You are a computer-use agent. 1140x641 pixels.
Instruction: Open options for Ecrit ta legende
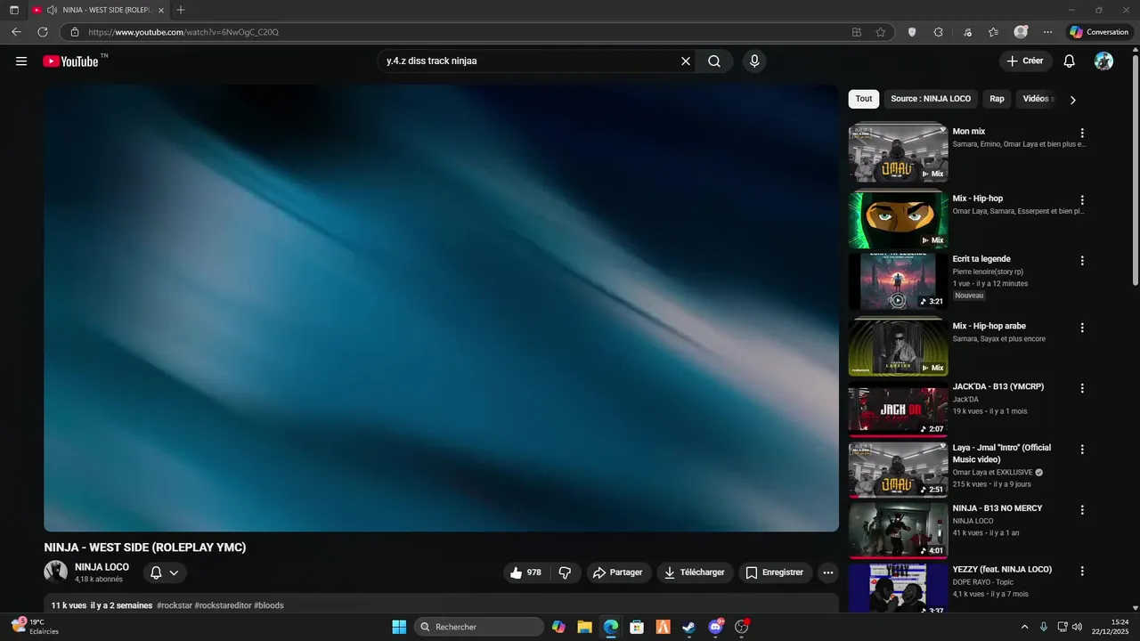tap(1082, 261)
